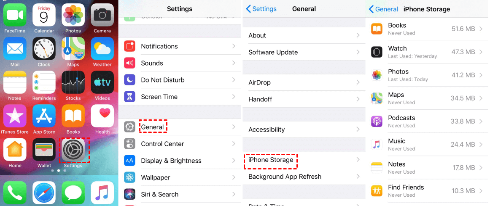Open the Camera app

click(102, 16)
